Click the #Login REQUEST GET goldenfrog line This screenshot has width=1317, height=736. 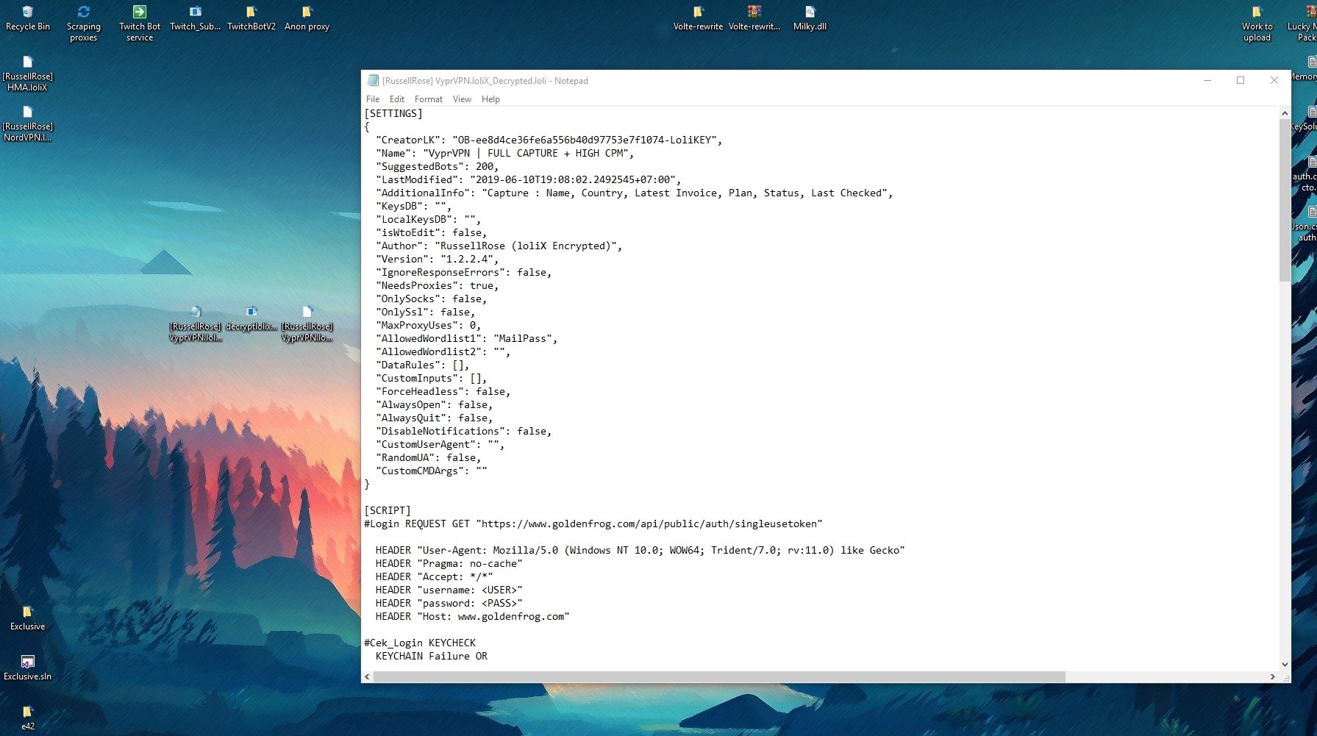tap(593, 524)
